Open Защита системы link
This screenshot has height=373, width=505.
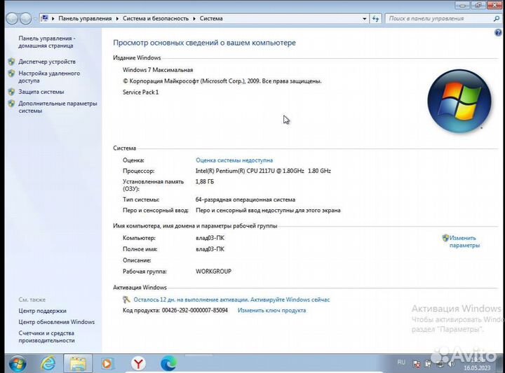pyautogui.click(x=41, y=92)
